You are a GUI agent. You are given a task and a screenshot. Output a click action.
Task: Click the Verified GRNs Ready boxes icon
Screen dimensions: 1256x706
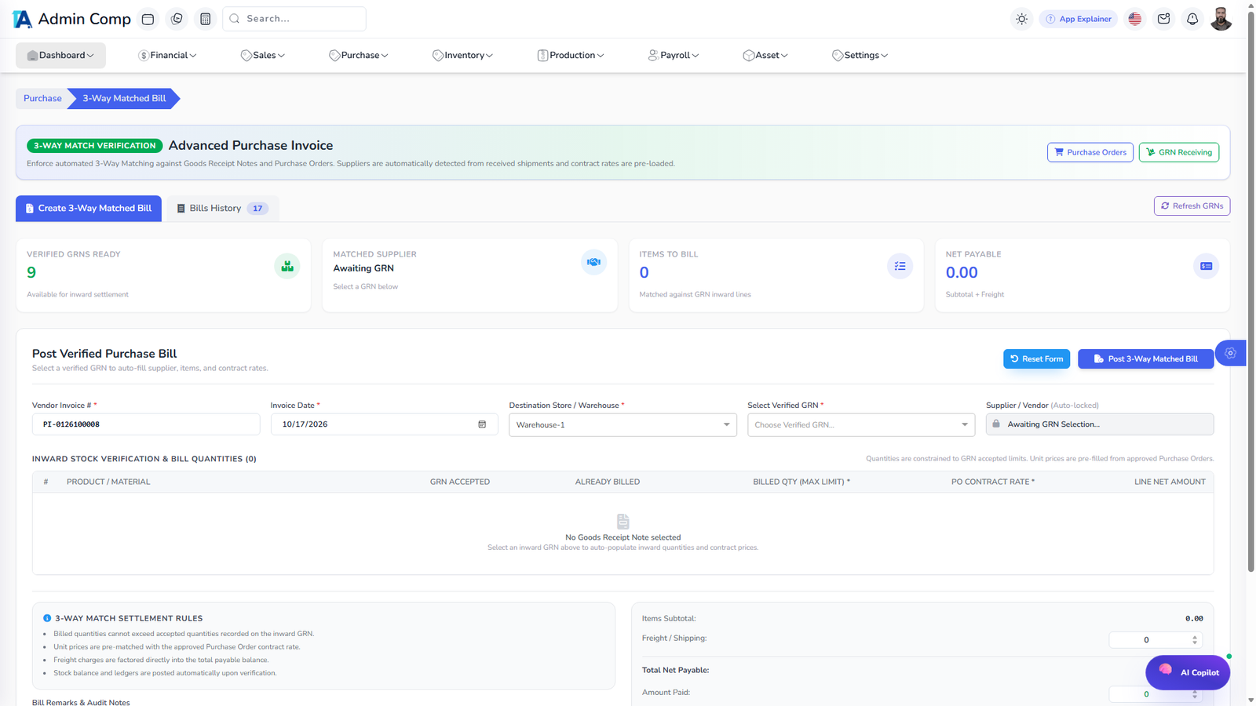pyautogui.click(x=287, y=266)
